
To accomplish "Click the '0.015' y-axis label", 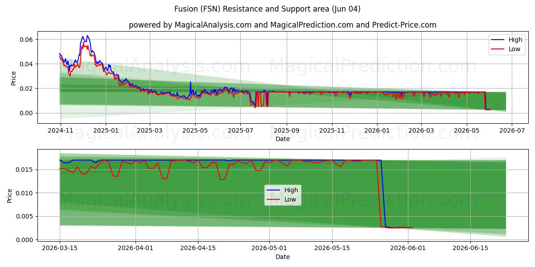I will [25, 170].
